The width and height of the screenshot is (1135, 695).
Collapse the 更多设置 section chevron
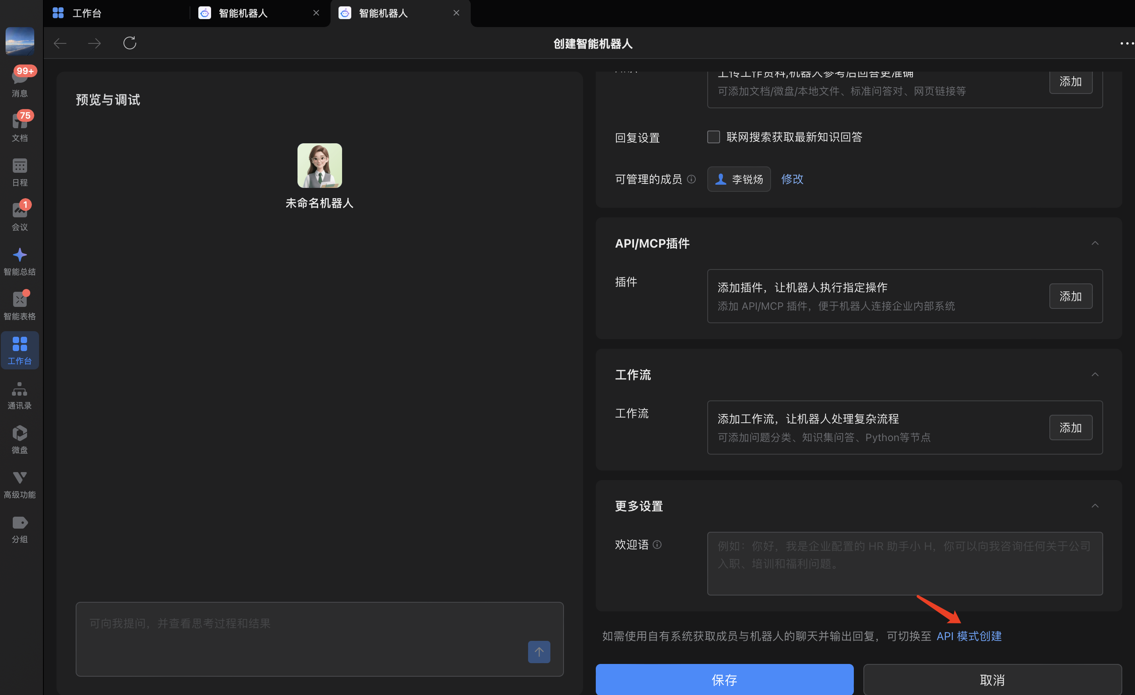point(1095,506)
